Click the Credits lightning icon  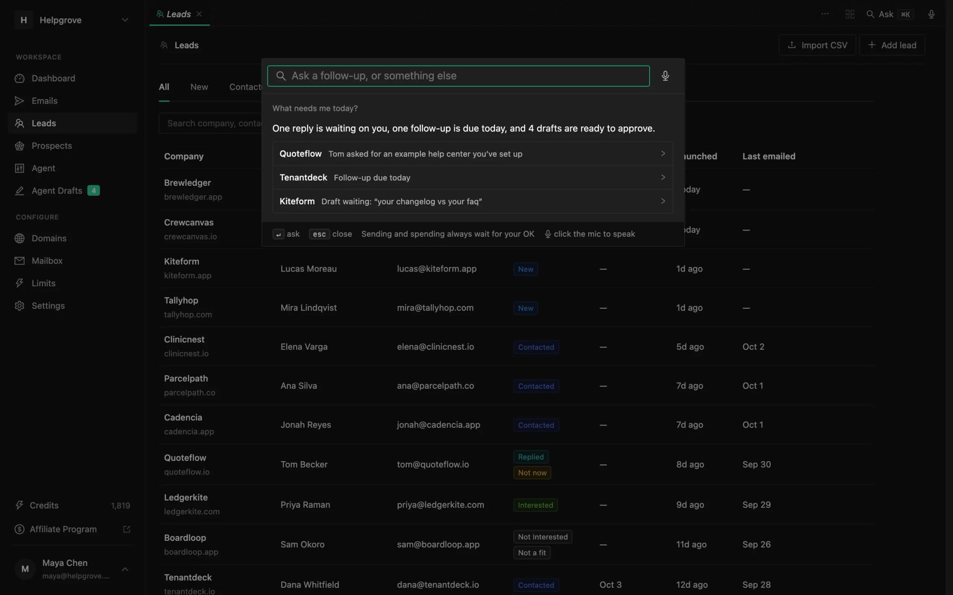tap(19, 505)
